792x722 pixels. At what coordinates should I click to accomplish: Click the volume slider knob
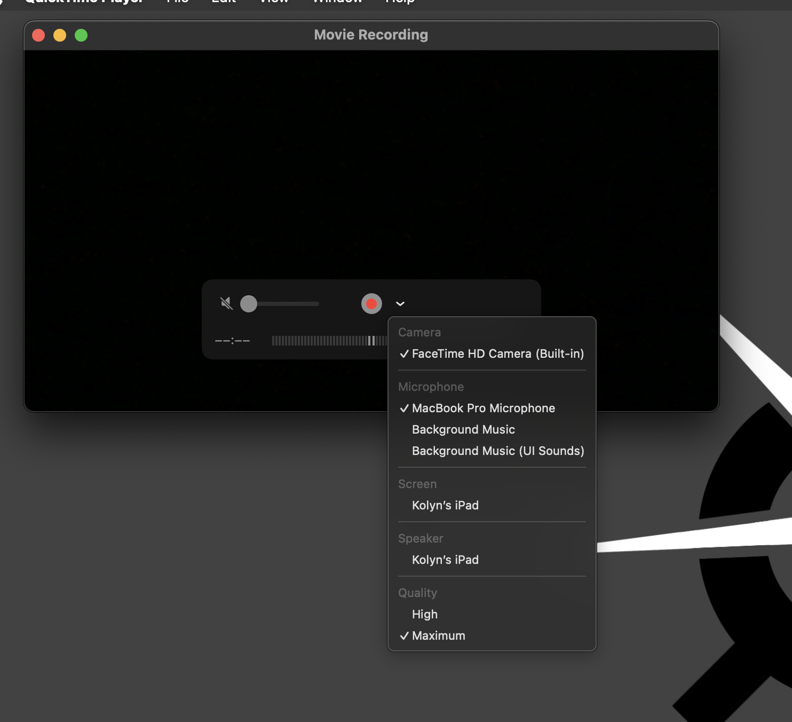point(249,304)
